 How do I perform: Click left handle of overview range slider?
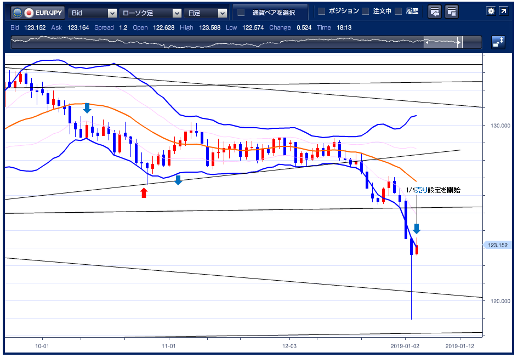[426, 43]
